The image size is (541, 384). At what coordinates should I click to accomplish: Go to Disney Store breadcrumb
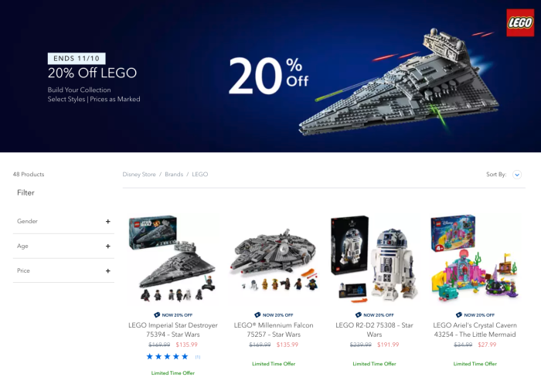click(x=139, y=175)
